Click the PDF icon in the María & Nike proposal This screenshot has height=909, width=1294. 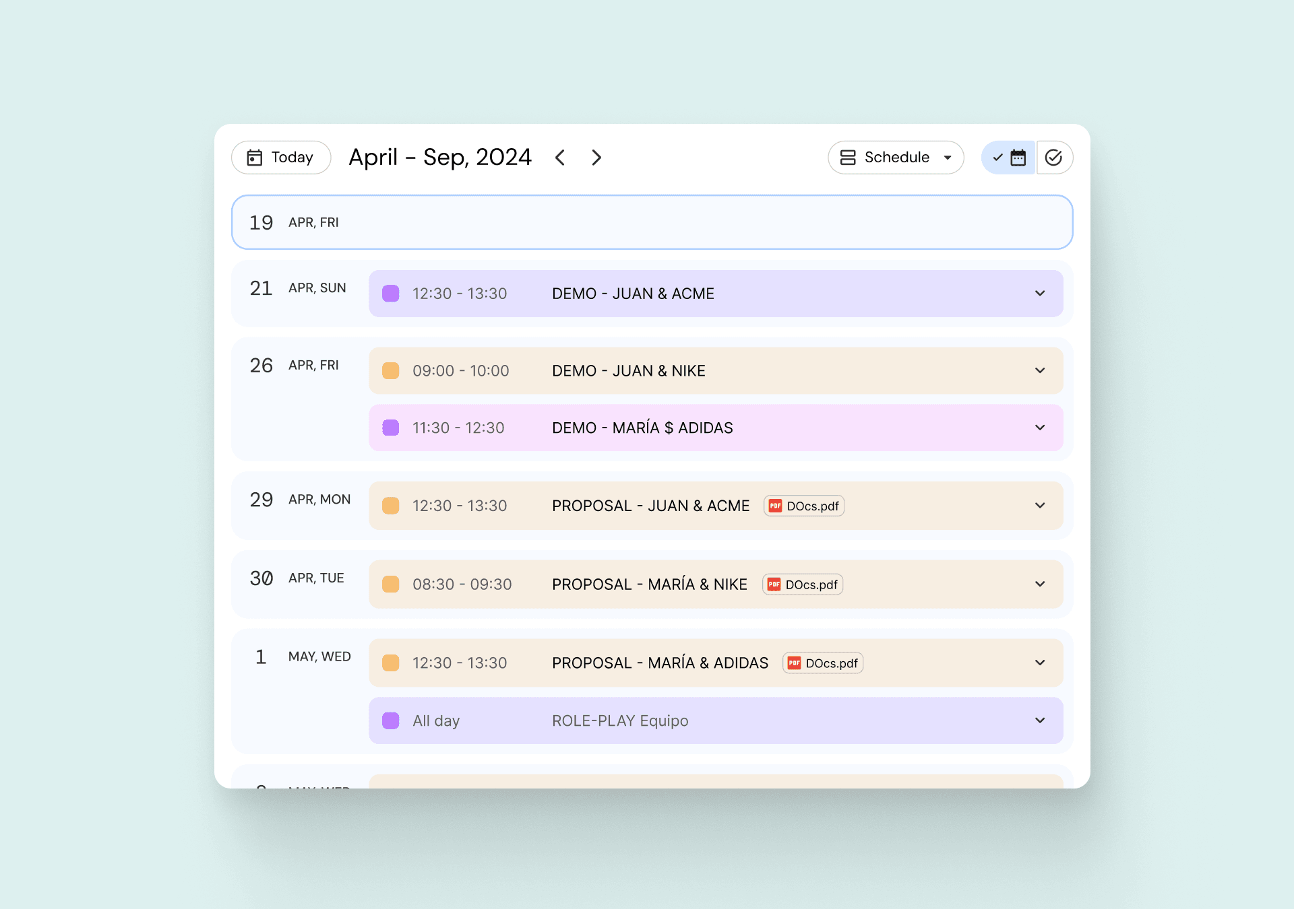[x=774, y=584]
